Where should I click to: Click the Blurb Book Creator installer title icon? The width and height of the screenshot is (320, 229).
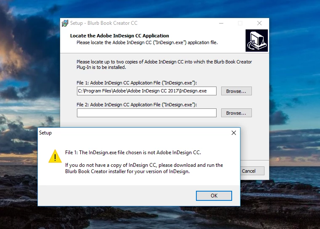(65, 23)
